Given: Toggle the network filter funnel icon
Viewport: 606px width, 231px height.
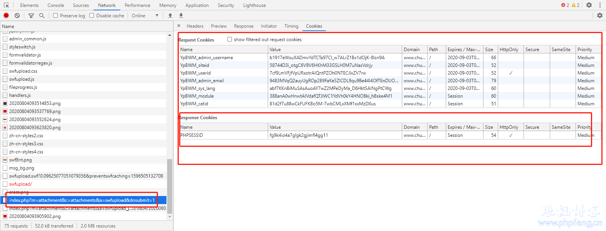Looking at the screenshot, I should click(31, 16).
